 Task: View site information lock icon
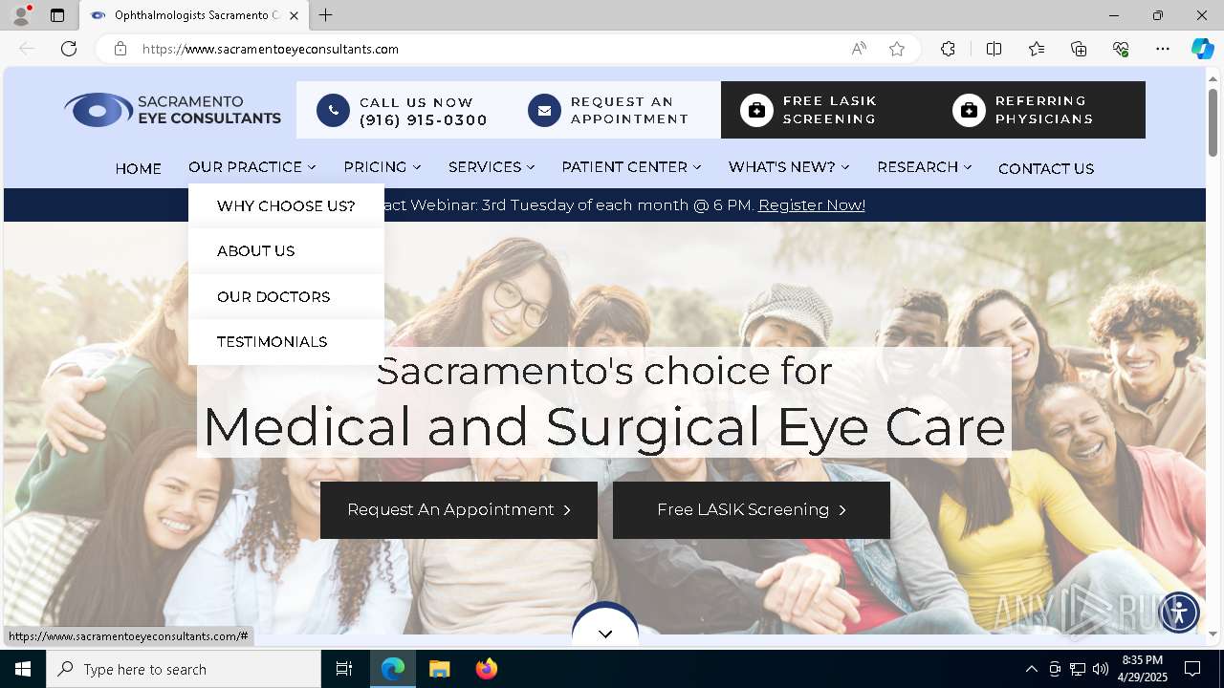[120, 49]
